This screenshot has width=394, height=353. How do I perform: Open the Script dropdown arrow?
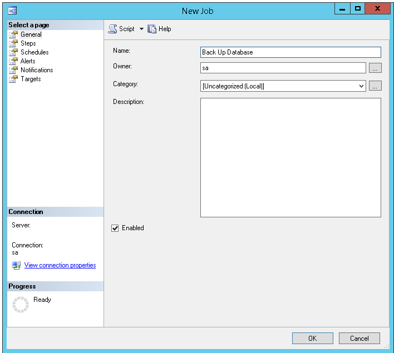[141, 29]
